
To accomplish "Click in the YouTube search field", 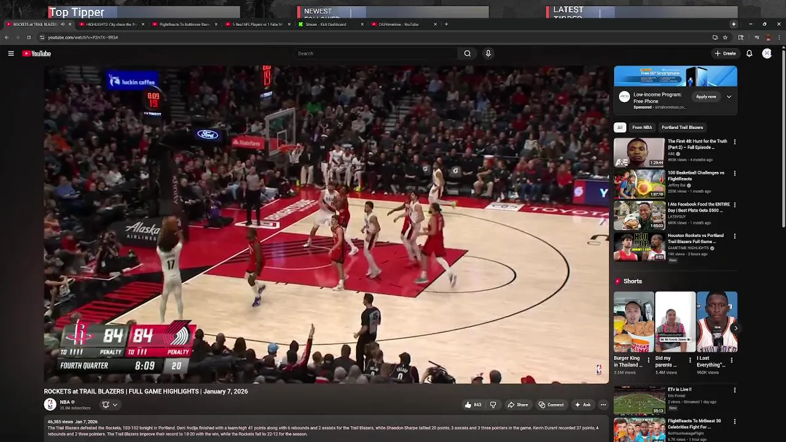I will pyautogui.click(x=375, y=53).
